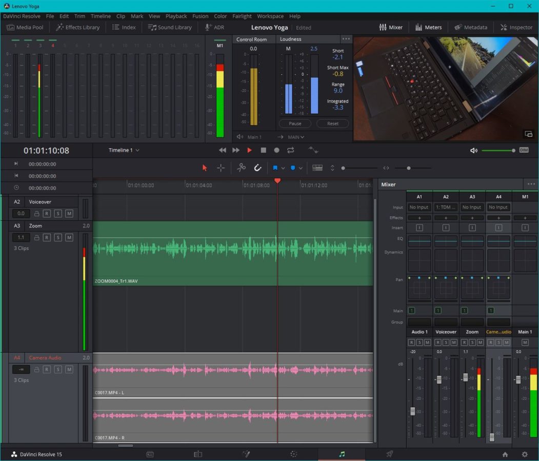The width and height of the screenshot is (539, 461).
Task: Select the arrow pointer tool
Action: point(205,167)
